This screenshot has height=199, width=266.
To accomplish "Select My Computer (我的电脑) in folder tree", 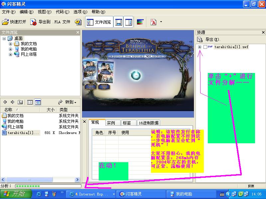I will tap(29, 49).
